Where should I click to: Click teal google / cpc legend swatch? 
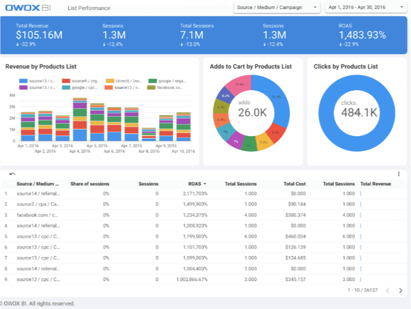66,88
